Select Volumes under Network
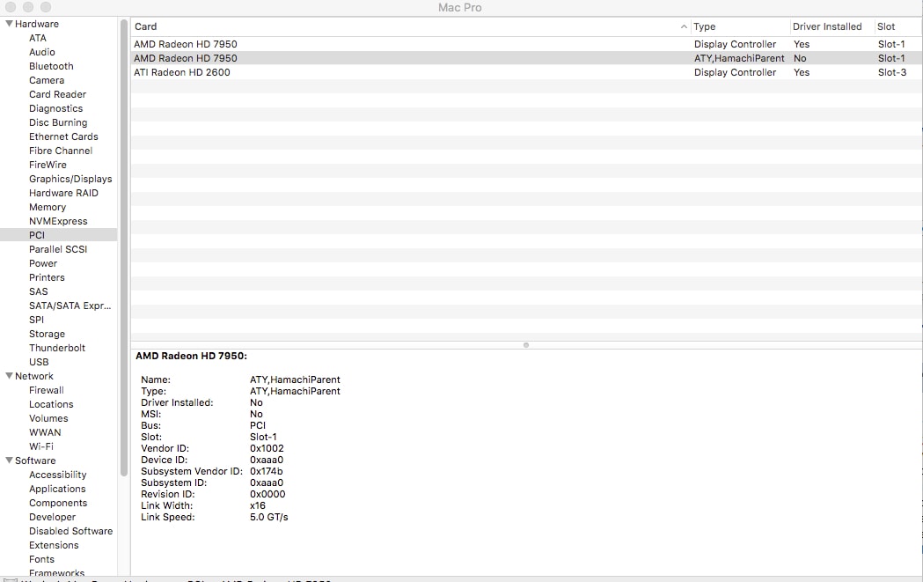This screenshot has width=923, height=582. (x=48, y=419)
